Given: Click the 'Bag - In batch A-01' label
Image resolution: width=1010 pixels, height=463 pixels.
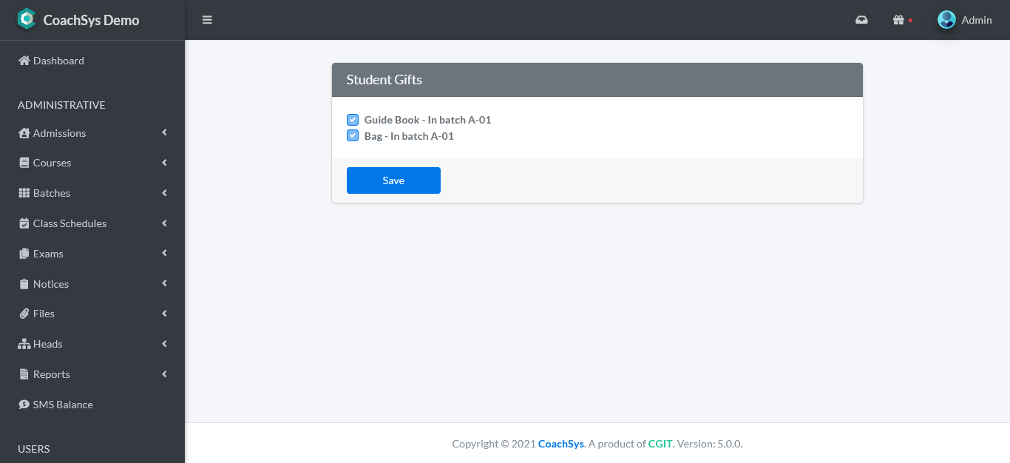Looking at the screenshot, I should (409, 136).
